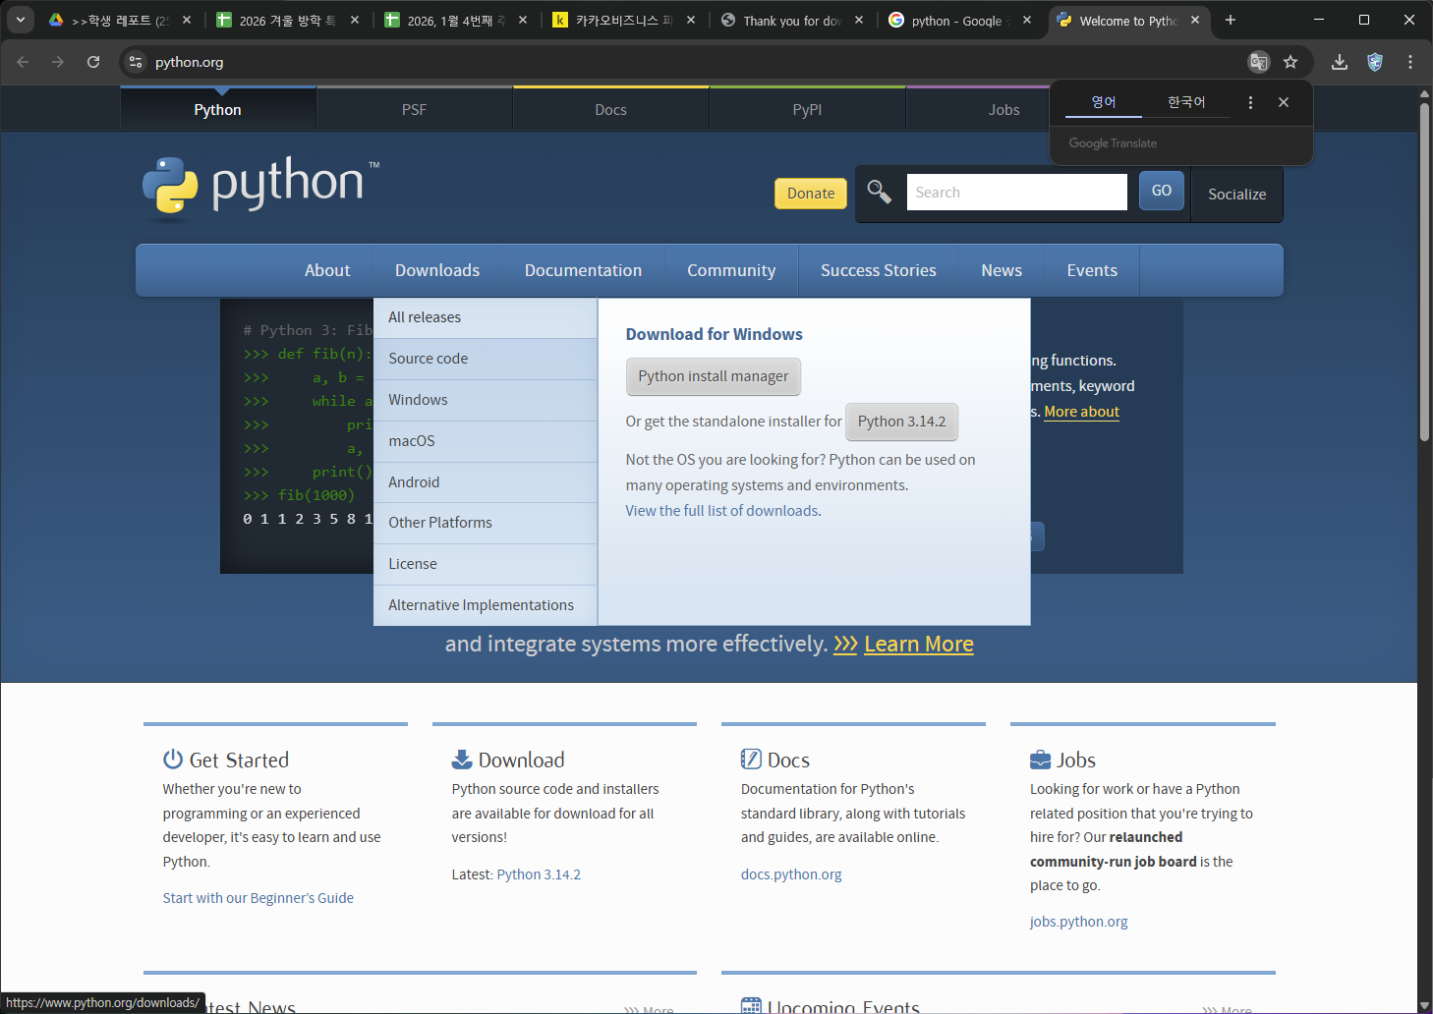Open the Documentation menu
This screenshot has width=1433, height=1014.
583,270
